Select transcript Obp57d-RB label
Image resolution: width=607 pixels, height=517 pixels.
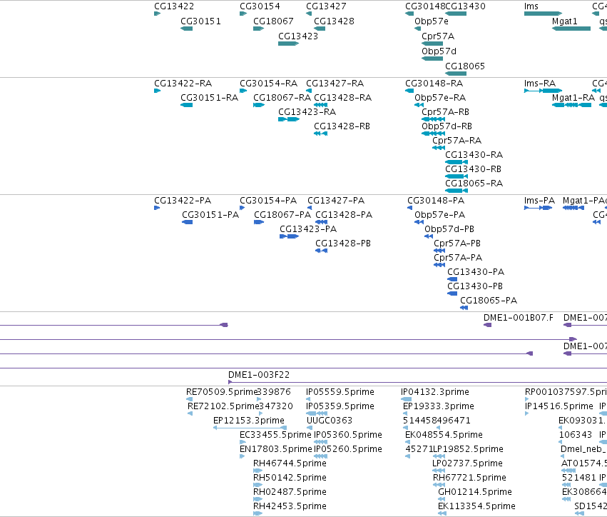pos(447,126)
